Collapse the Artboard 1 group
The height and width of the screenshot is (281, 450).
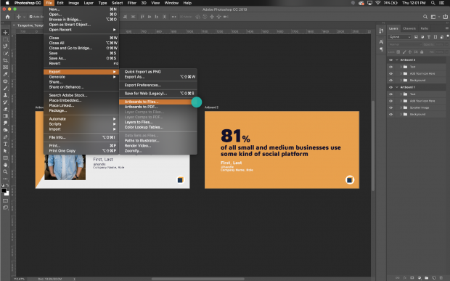point(397,87)
